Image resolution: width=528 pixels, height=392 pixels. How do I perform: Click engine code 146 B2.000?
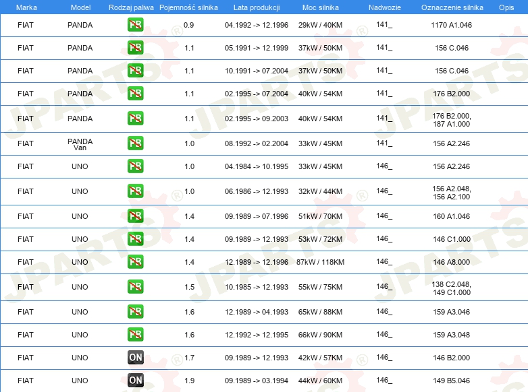click(451, 358)
